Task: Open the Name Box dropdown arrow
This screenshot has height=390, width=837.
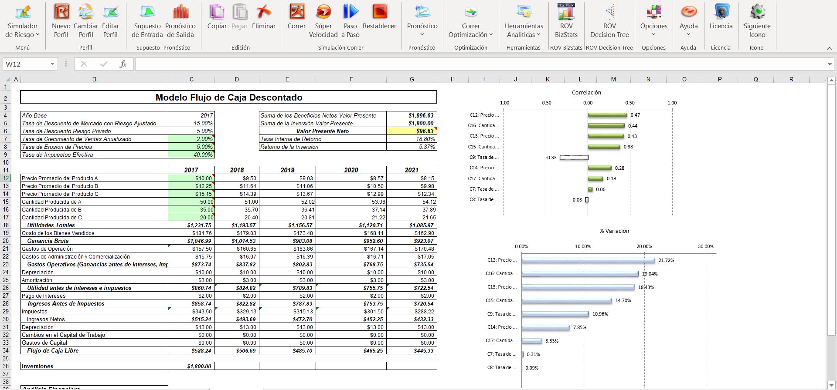Action: [52, 64]
